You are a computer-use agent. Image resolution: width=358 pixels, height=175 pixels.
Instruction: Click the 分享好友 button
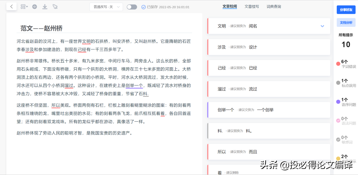[x=346, y=10]
